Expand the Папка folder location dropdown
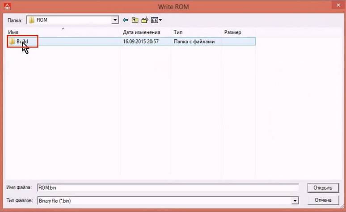The image size is (346, 212). pyautogui.click(x=115, y=20)
